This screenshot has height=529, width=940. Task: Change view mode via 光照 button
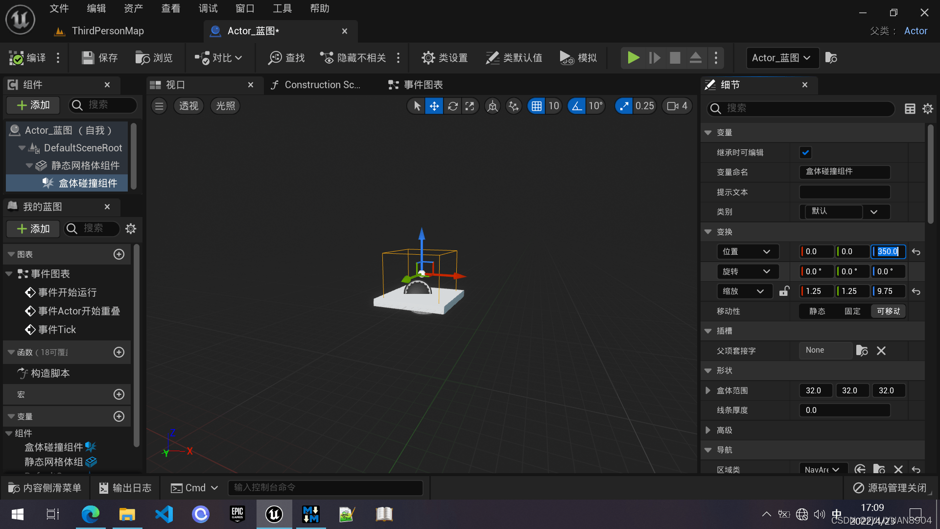click(225, 106)
